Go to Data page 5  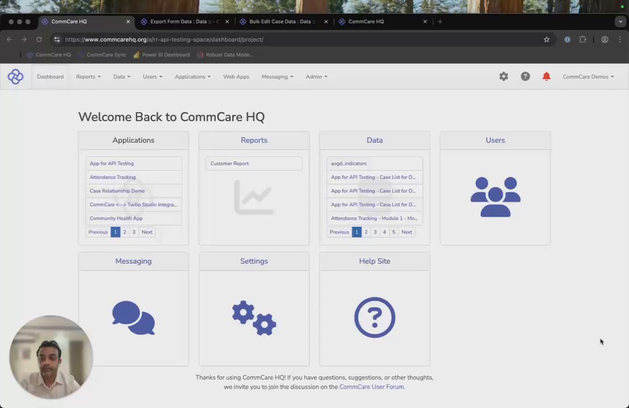(x=393, y=232)
